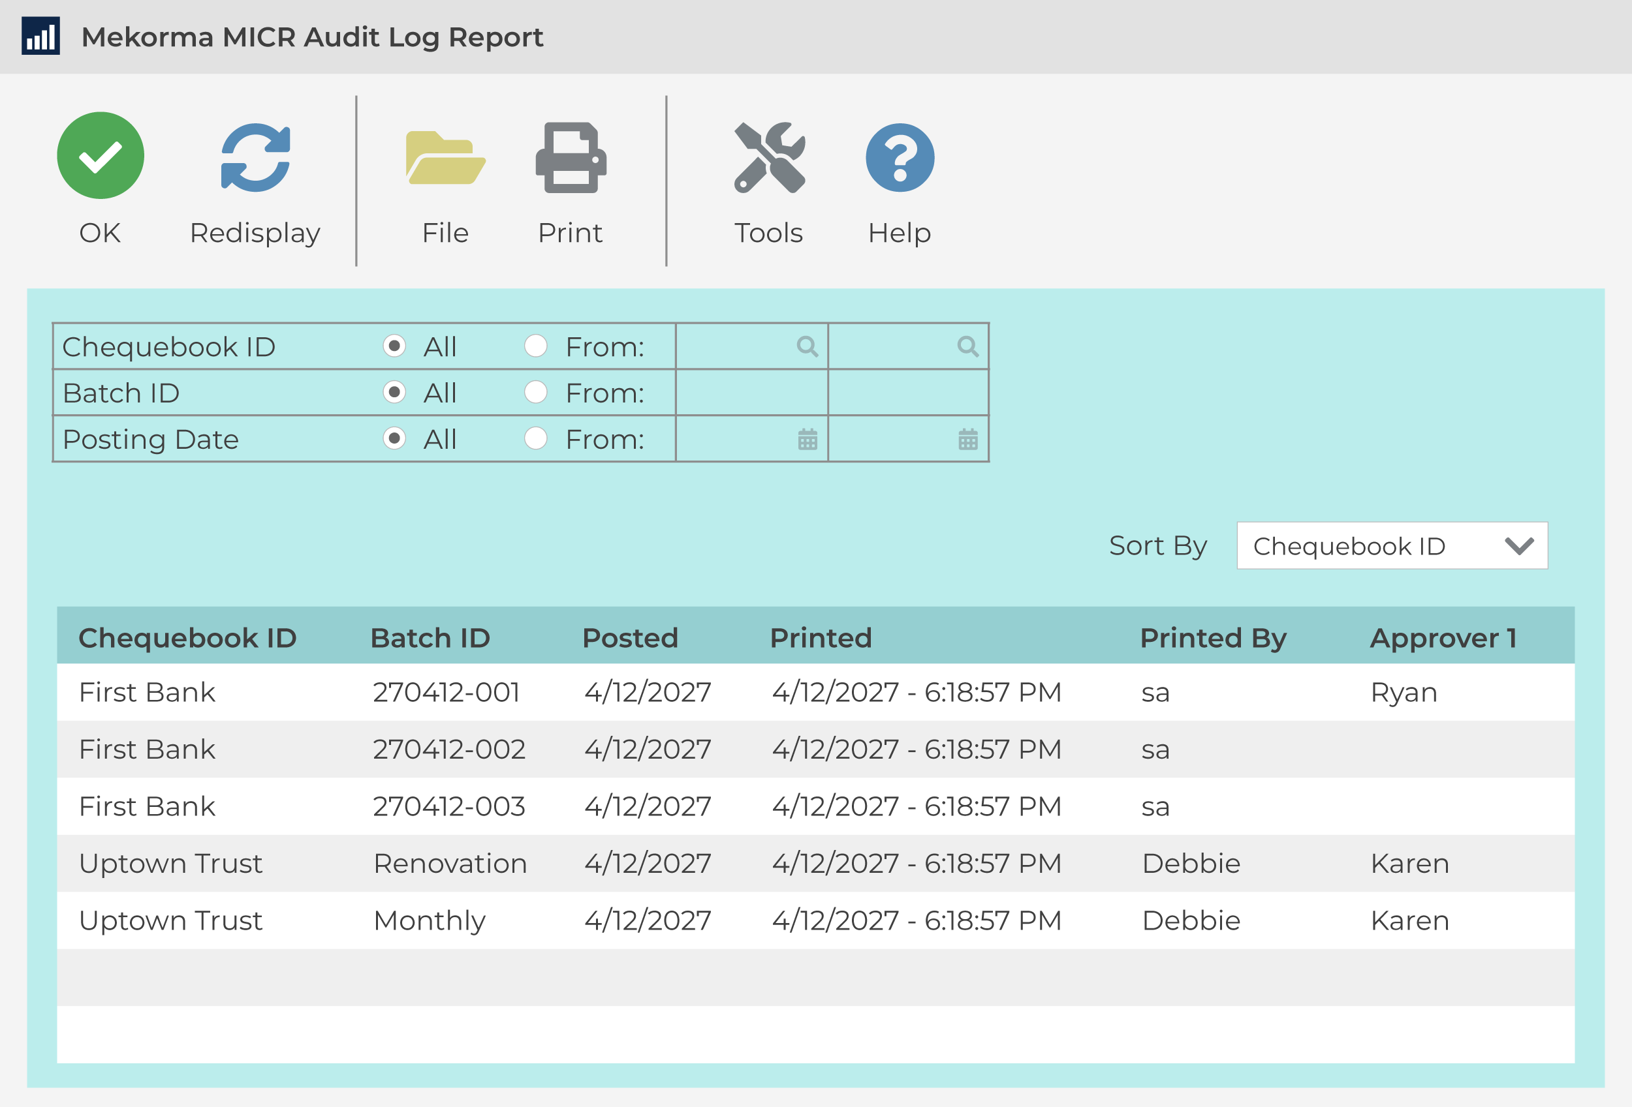Open the ending Chequebook ID lookup magnifier

tap(967, 346)
